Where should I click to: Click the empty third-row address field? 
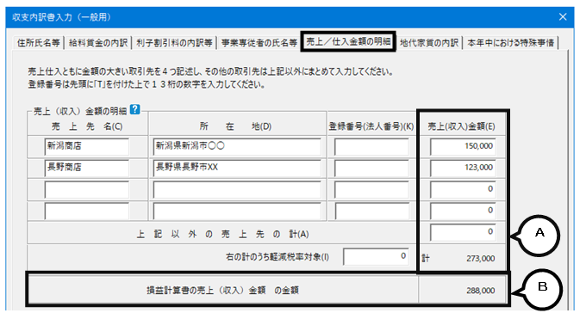[x=237, y=189]
